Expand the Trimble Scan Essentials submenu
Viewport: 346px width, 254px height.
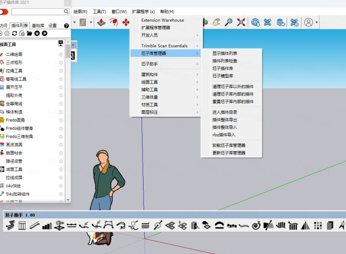[166, 46]
